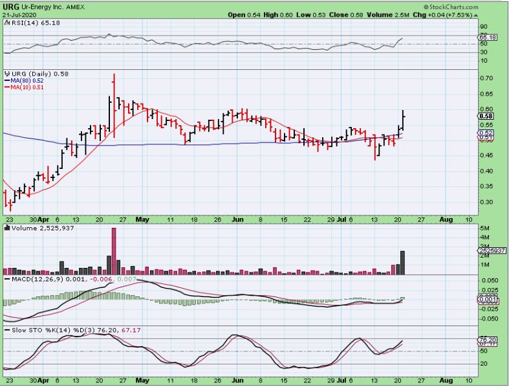
Task: Click the up-triangle icon after the Chg value
Action: point(476,16)
